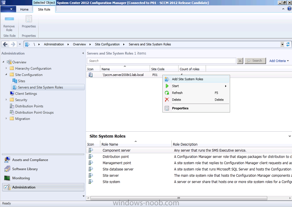Click the Monitoring workspace icon

[7, 178]
